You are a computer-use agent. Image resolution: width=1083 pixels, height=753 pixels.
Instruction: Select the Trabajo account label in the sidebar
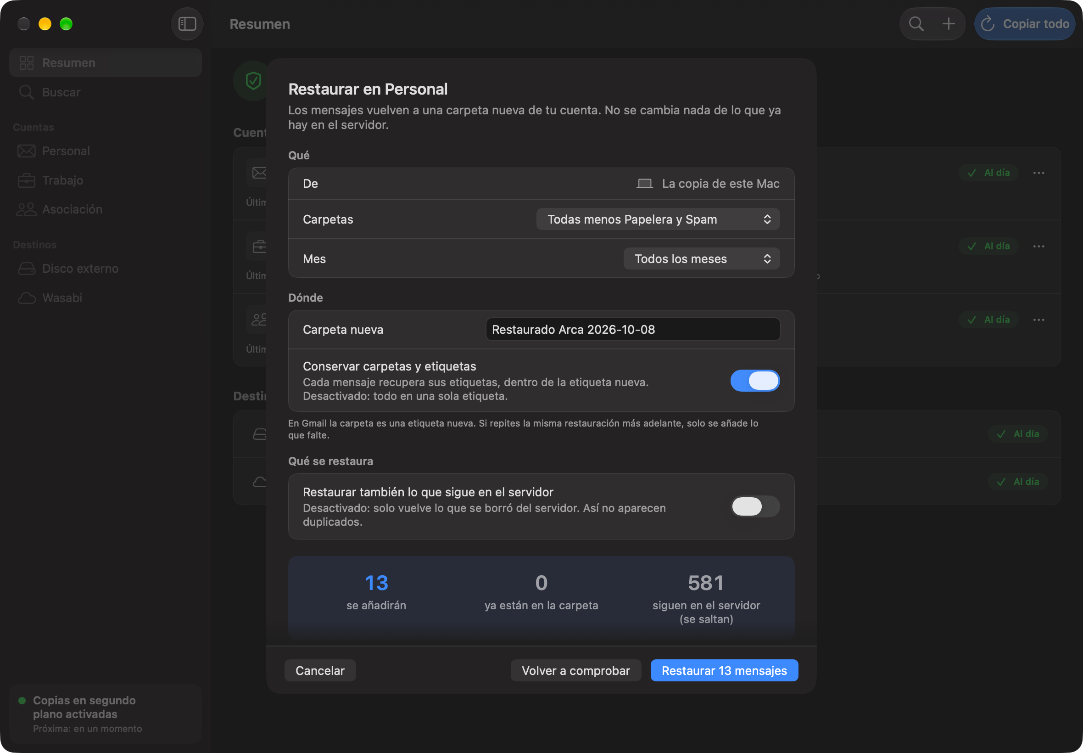pyautogui.click(x=63, y=180)
